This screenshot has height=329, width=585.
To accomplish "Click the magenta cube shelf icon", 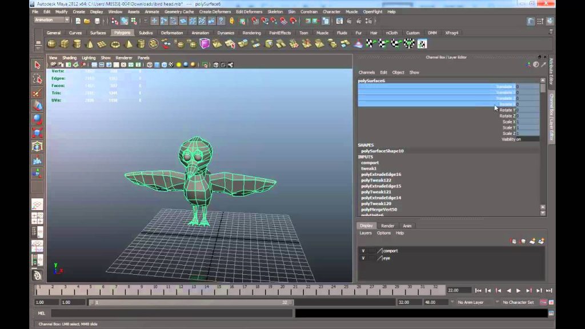I will [205, 44].
